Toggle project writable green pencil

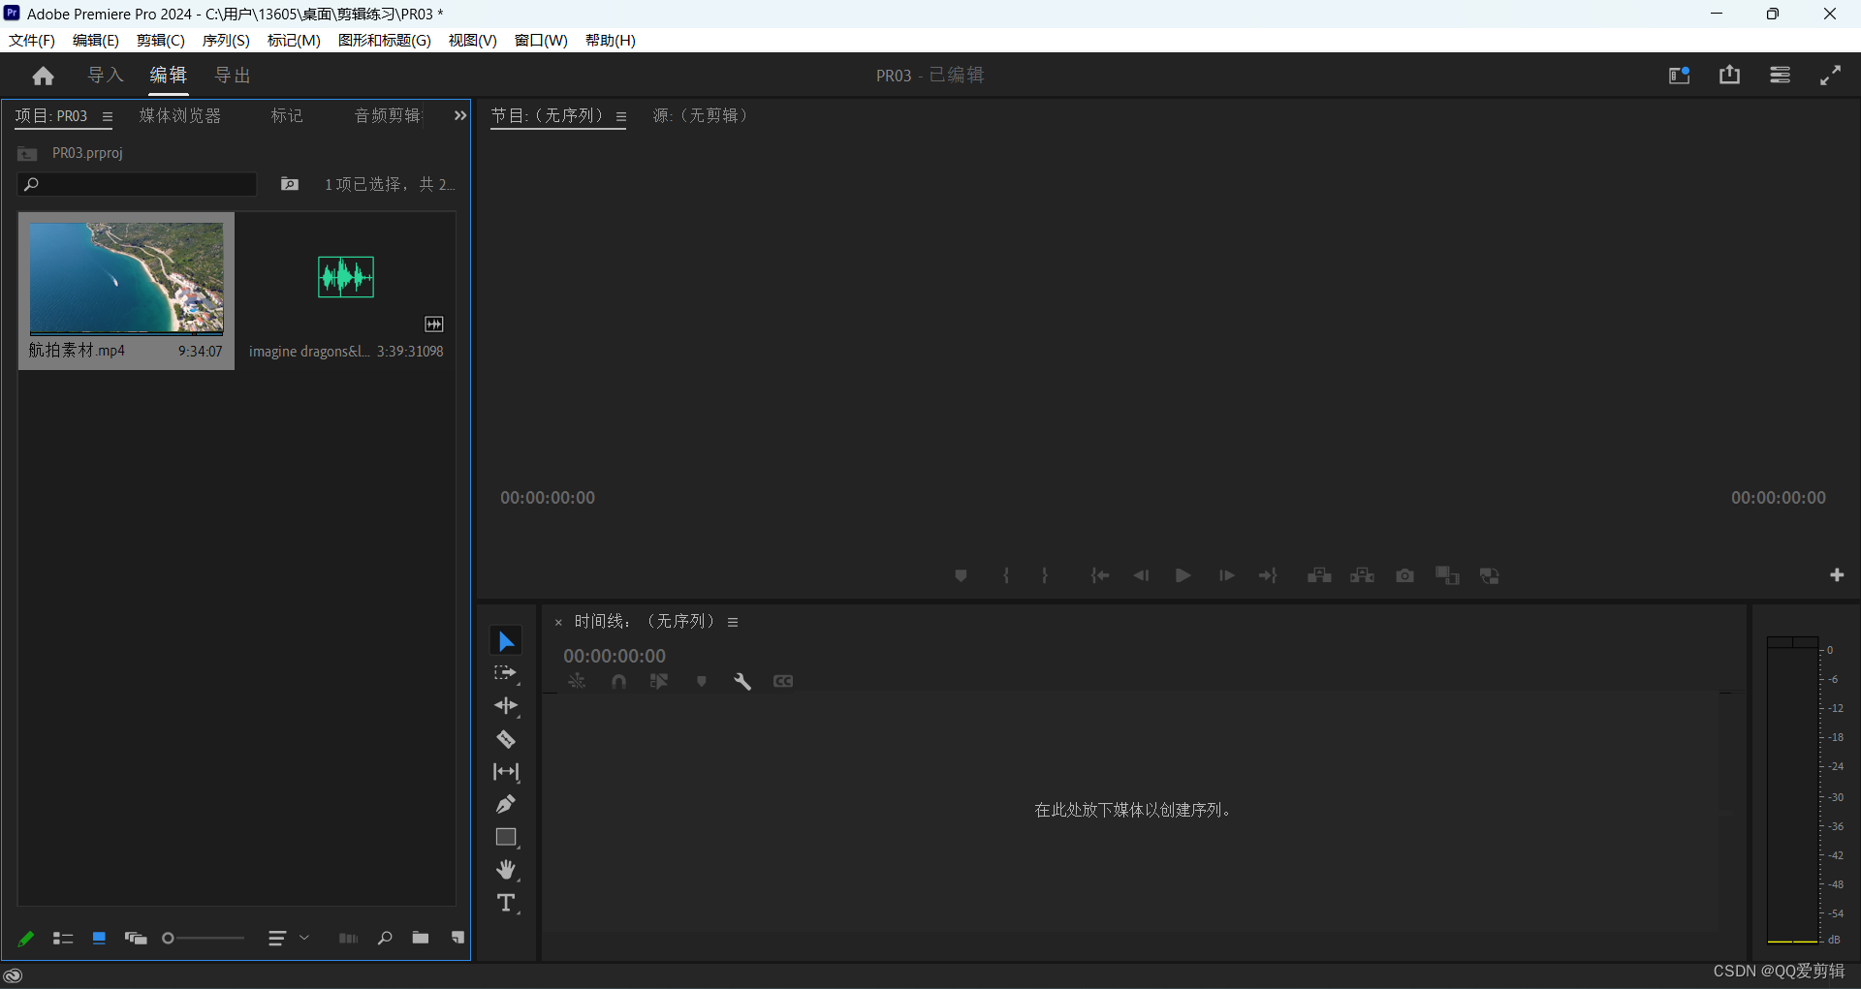[26, 938]
